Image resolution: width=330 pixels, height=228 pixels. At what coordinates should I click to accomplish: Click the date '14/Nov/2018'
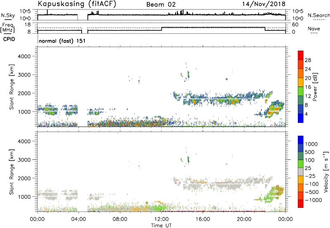pos(264,4)
